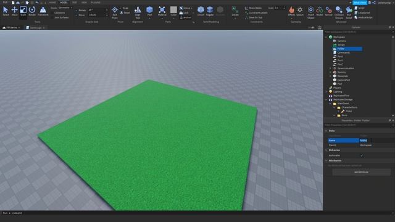Click the Group icon in Parts

click(x=185, y=8)
